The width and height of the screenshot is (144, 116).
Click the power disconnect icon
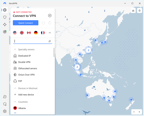(x=43, y=23)
